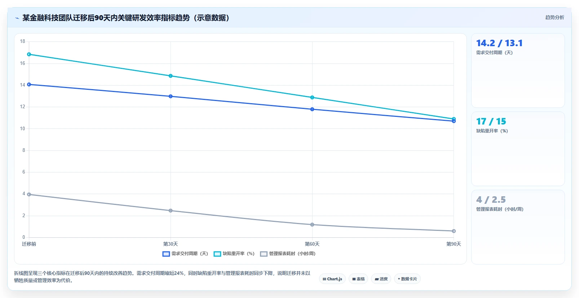Viewport: 579px width, 298px height.
Task: Click the 表格 chip
Action: (358, 279)
